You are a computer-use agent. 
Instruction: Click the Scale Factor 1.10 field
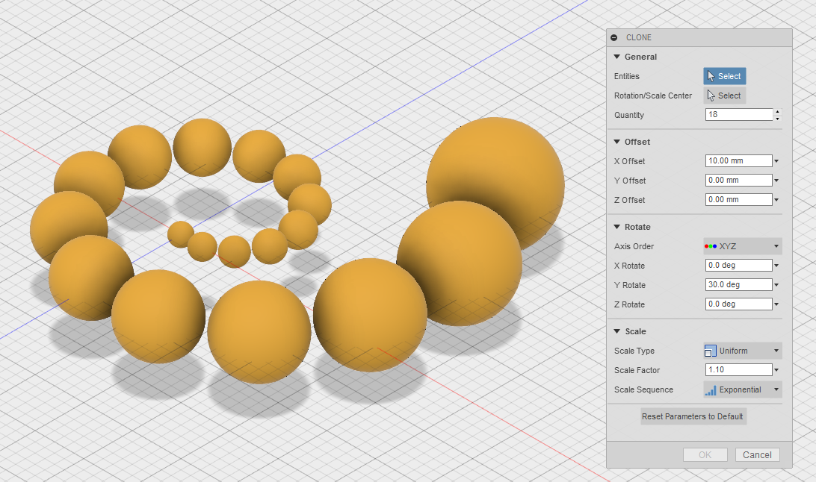tap(738, 370)
